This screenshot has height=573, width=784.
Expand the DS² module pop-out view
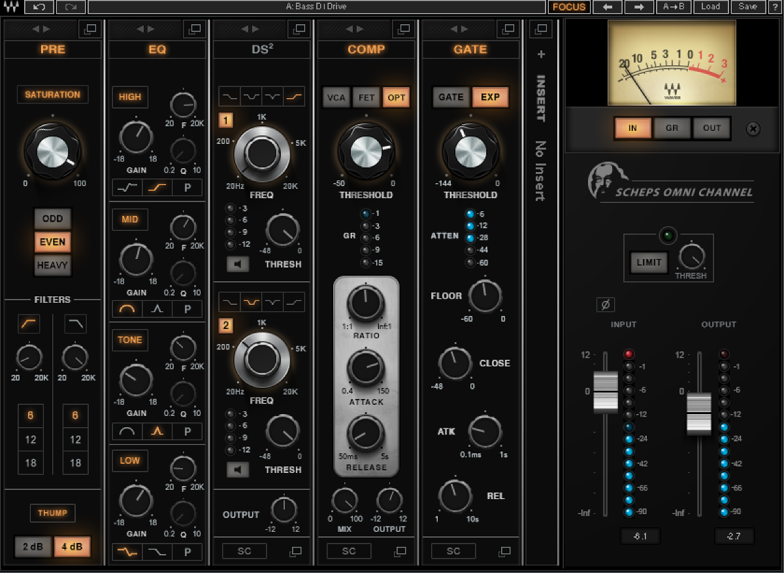[299, 29]
